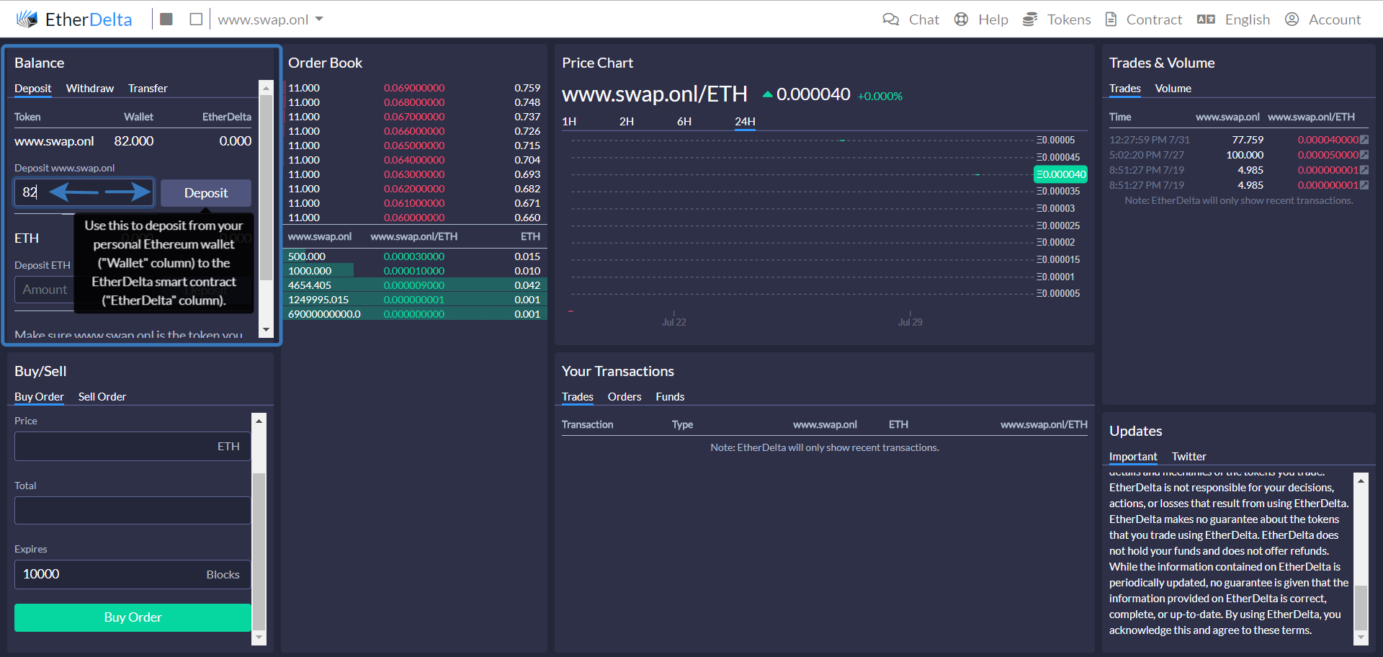Switch to light theme empty square icon

tap(196, 19)
